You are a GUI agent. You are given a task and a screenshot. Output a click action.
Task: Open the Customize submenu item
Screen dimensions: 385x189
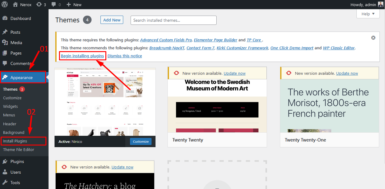click(x=12, y=98)
